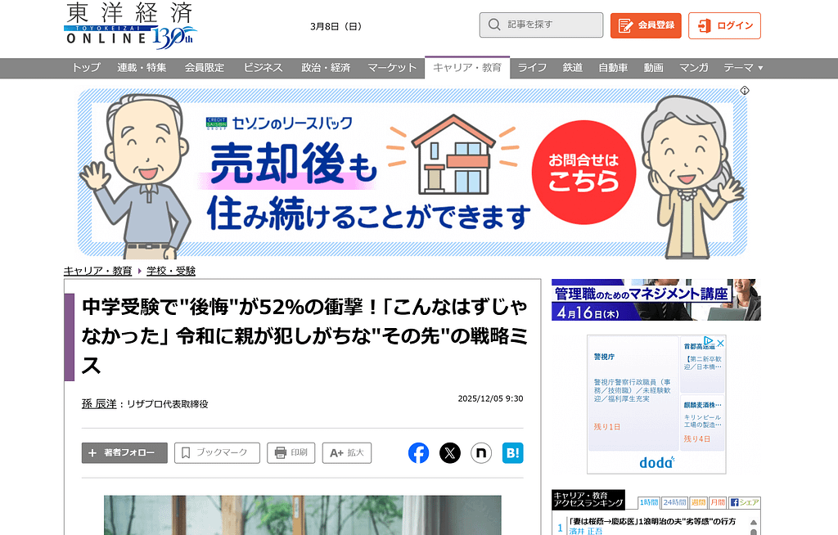Viewport: 838px width, 535px height.
Task: Click the AdChoices triangle on doda ad
Action: [x=710, y=343]
